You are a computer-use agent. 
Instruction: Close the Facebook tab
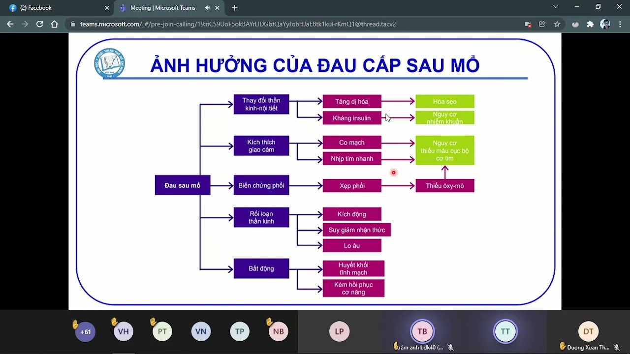(x=107, y=8)
